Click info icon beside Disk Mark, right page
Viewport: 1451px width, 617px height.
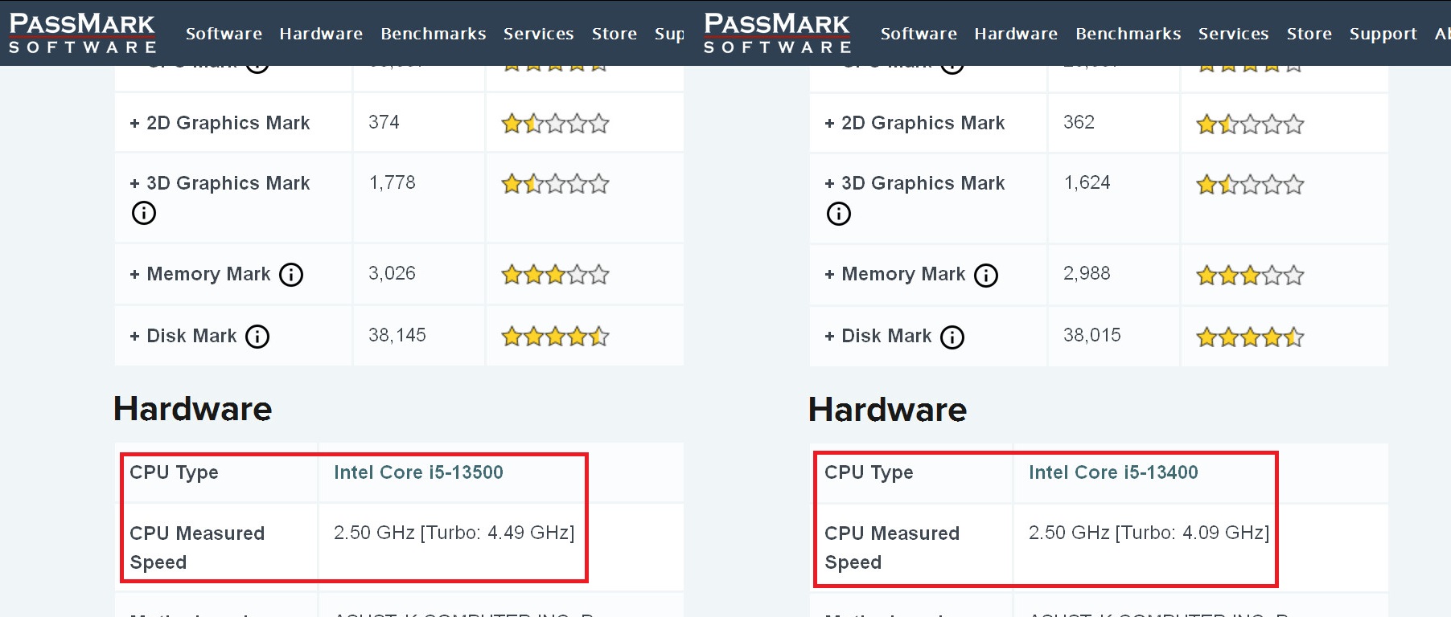click(x=952, y=337)
